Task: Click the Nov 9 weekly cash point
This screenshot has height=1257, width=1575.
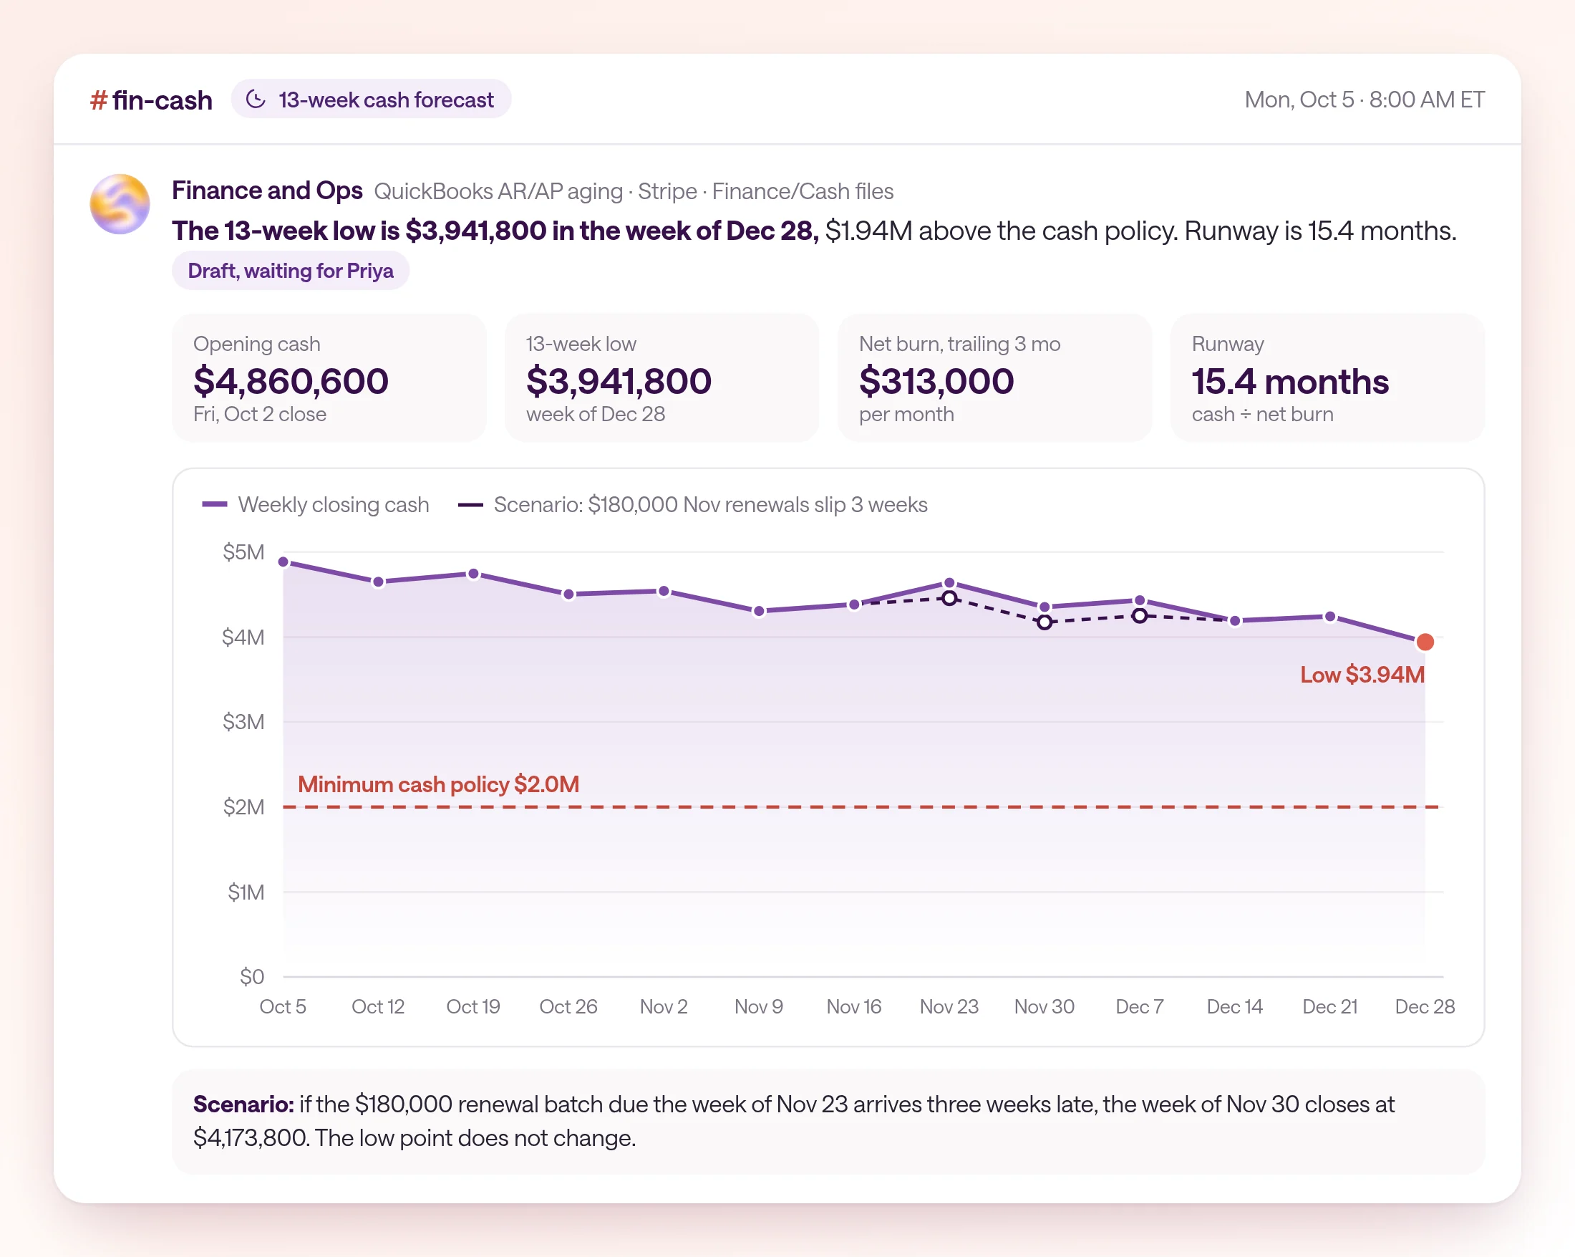Action: pyautogui.click(x=759, y=611)
